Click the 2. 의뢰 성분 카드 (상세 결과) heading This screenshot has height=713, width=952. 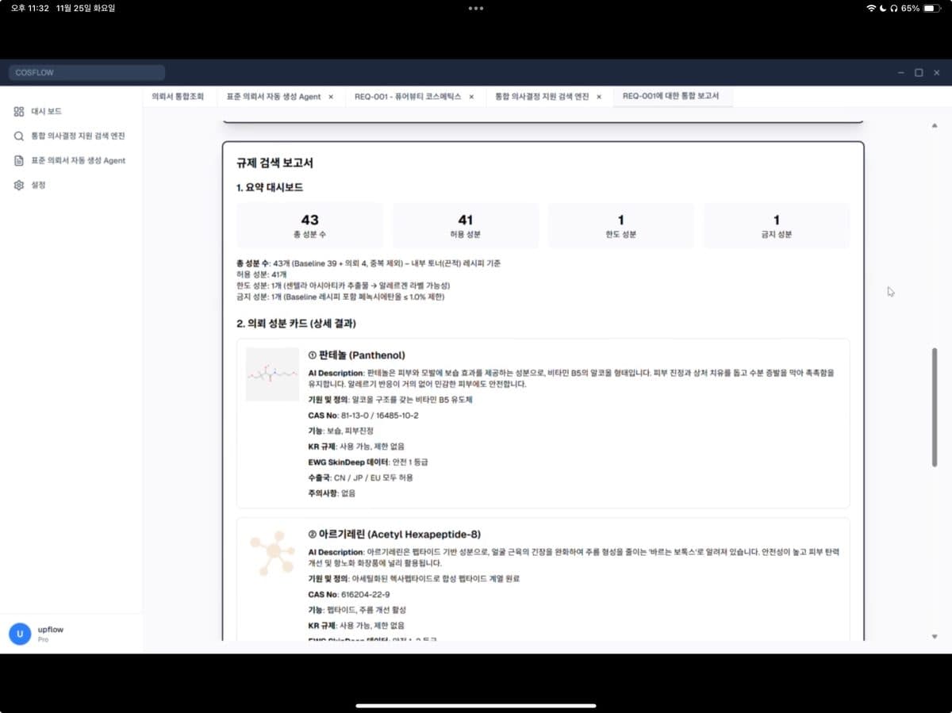point(297,324)
